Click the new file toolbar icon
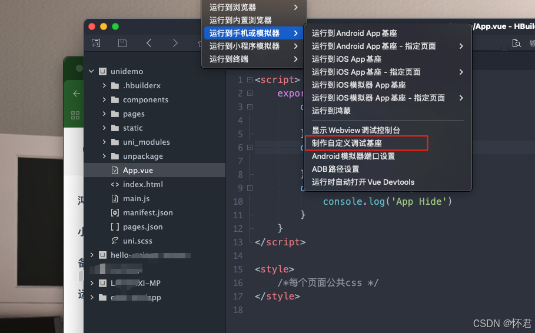This screenshot has width=535, height=333. click(x=96, y=43)
